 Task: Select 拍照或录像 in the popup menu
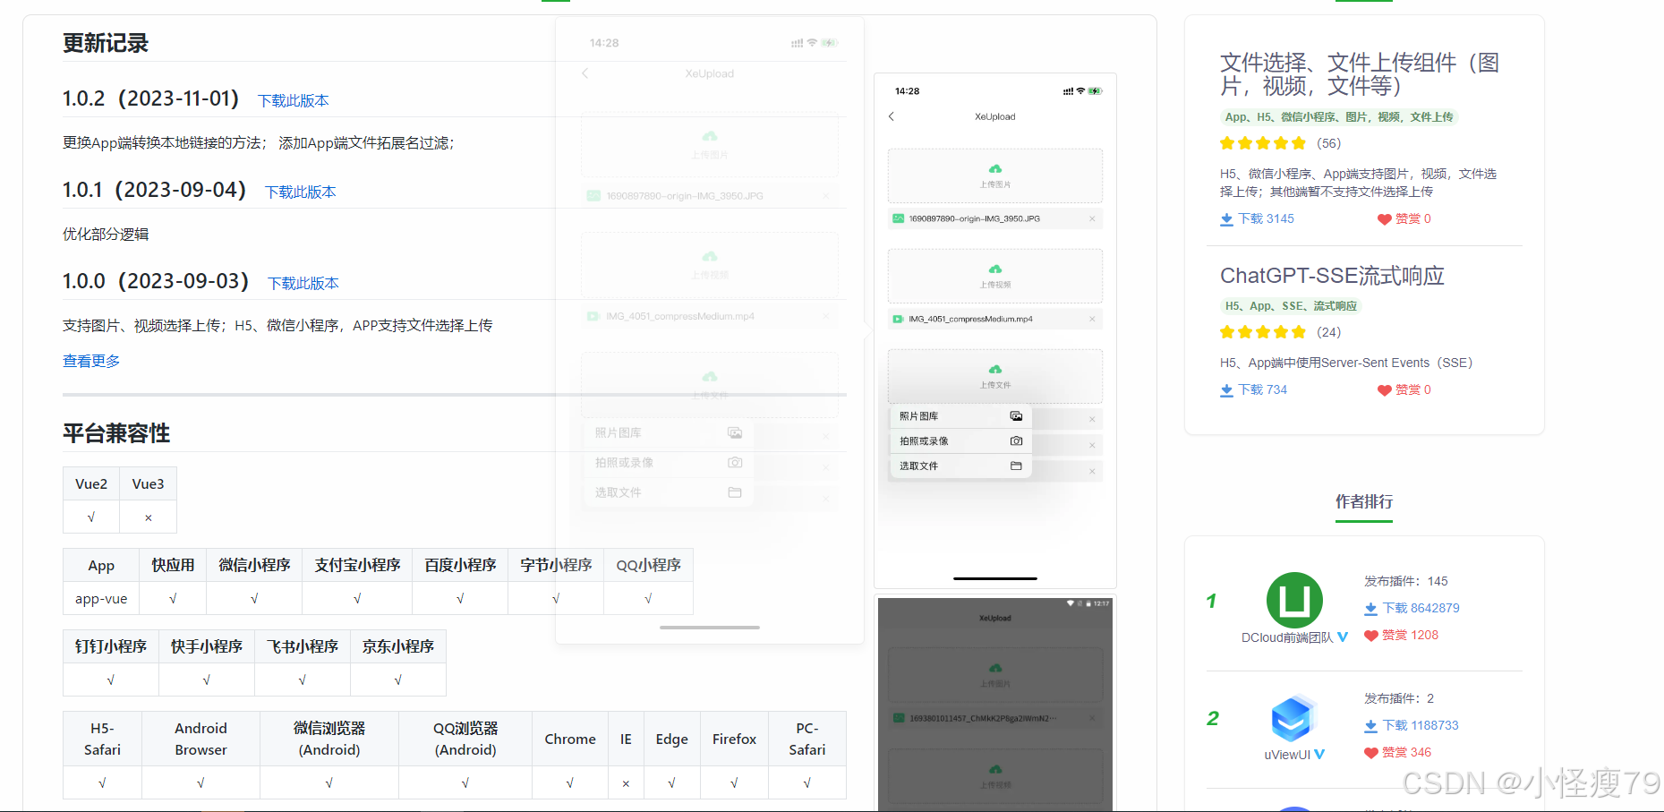tap(960, 441)
